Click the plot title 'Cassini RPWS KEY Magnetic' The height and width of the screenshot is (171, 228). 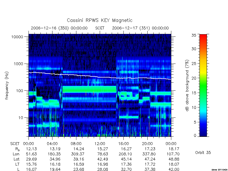[x=99, y=20]
